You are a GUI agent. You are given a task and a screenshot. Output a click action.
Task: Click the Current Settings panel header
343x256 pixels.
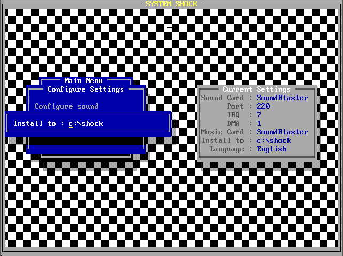click(256, 89)
